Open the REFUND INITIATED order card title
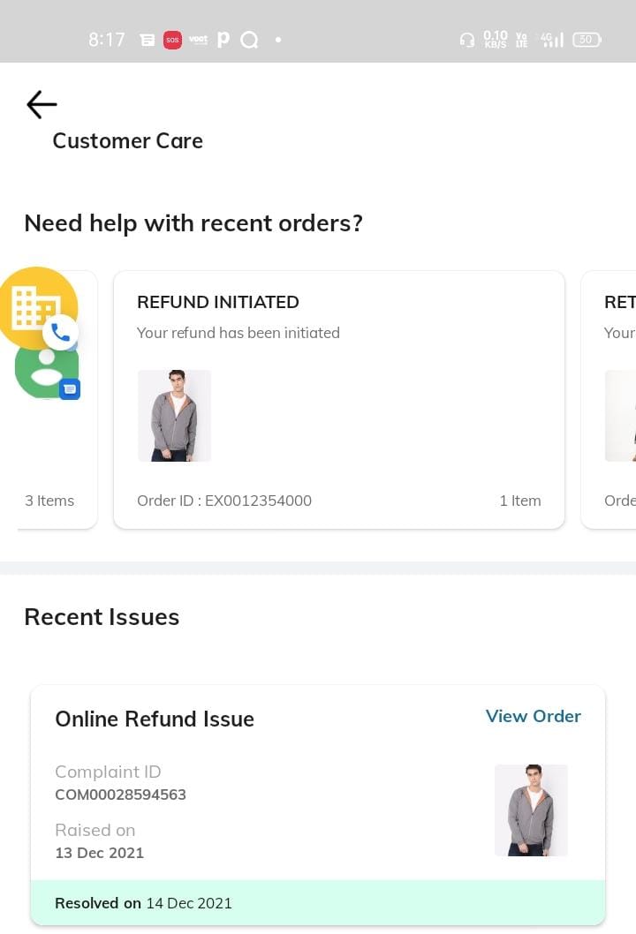The image size is (636, 934). 218,302
